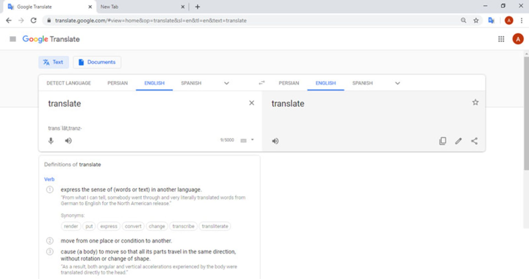Click the translated word 'translate' output
The width and height of the screenshot is (529, 279).
tap(288, 104)
